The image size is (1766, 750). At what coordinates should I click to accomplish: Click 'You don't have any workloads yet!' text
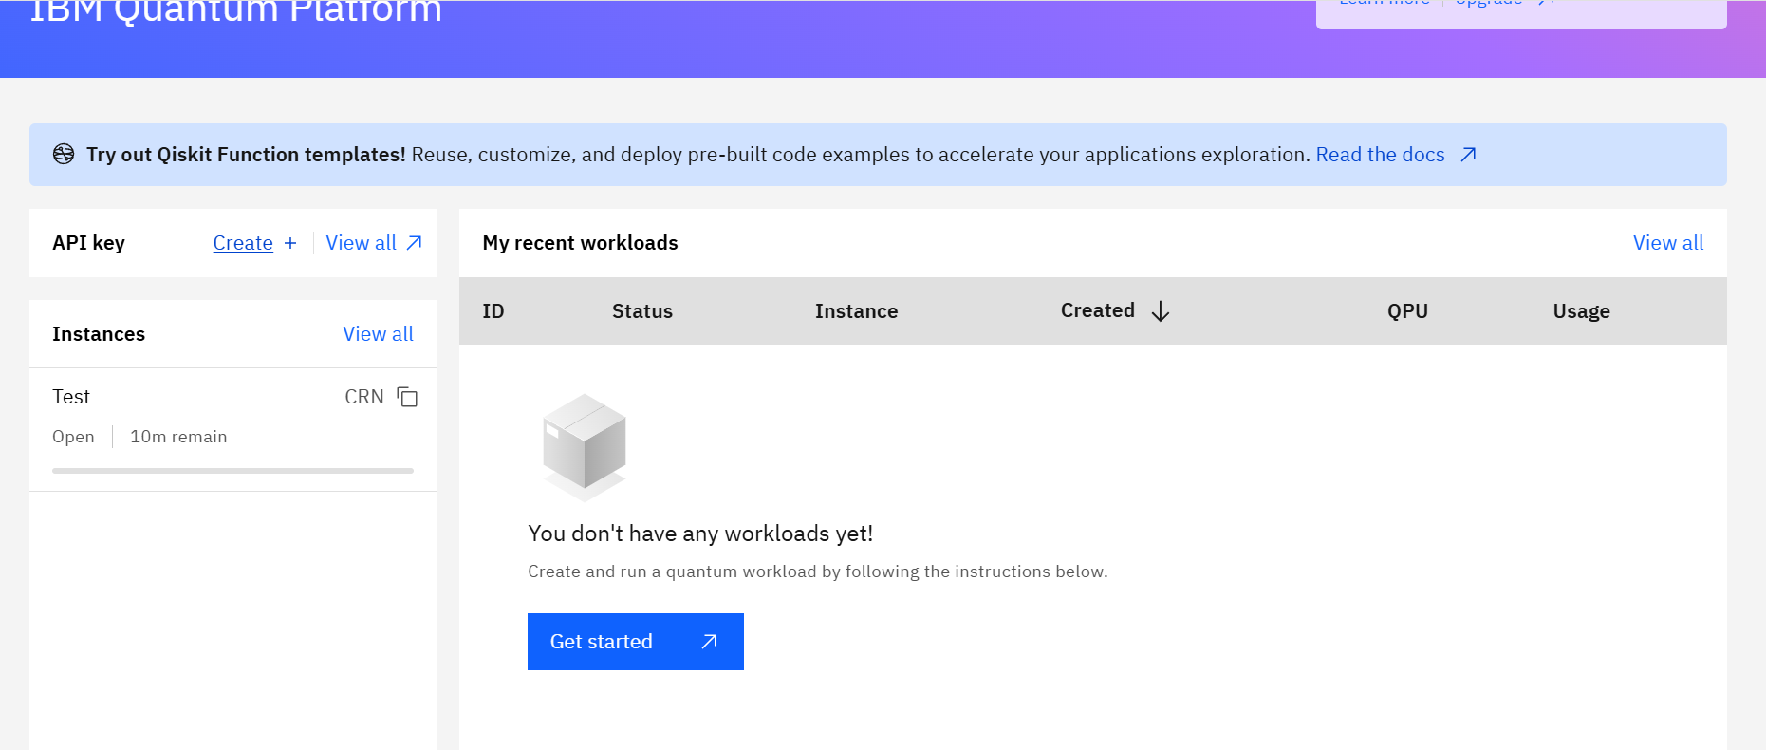(700, 534)
